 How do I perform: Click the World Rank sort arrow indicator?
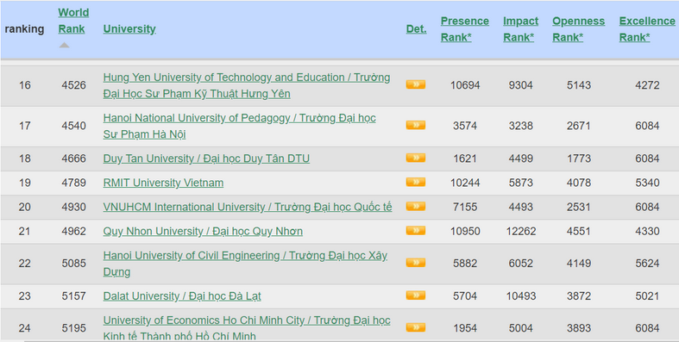(64, 45)
